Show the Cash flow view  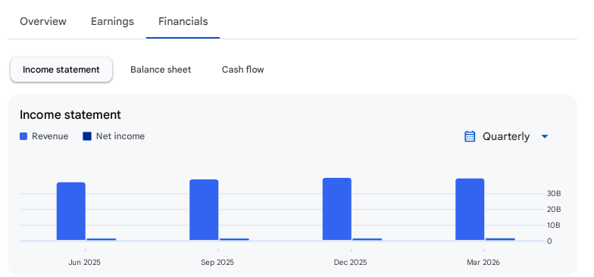coord(242,70)
